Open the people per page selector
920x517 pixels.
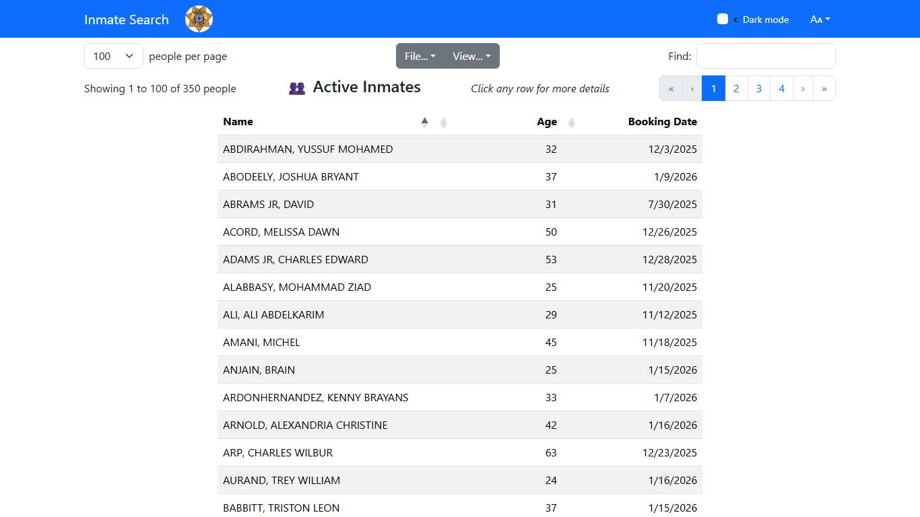coord(113,56)
